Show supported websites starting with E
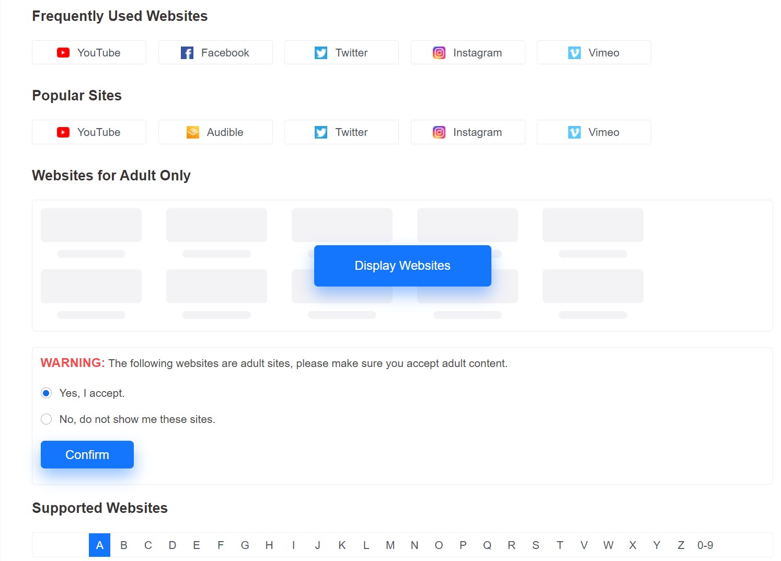 coord(197,545)
